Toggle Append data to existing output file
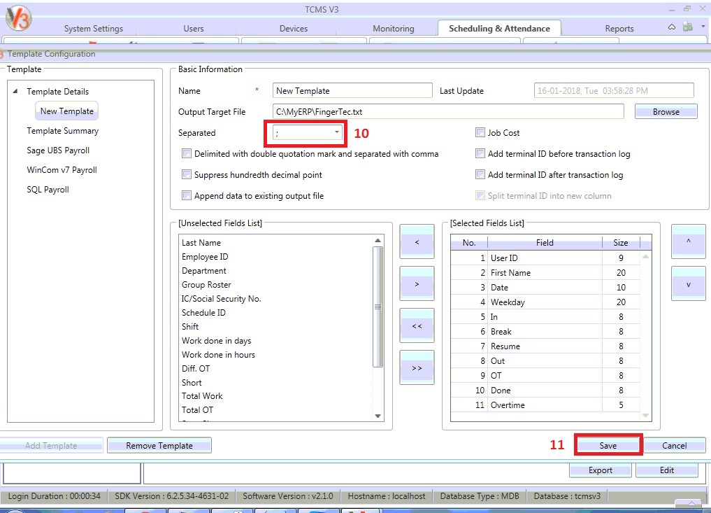711x513 pixels. 187,196
